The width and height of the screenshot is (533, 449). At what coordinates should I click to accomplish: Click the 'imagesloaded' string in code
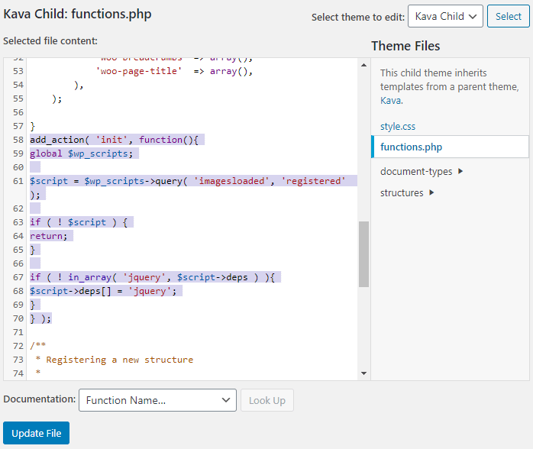point(232,181)
